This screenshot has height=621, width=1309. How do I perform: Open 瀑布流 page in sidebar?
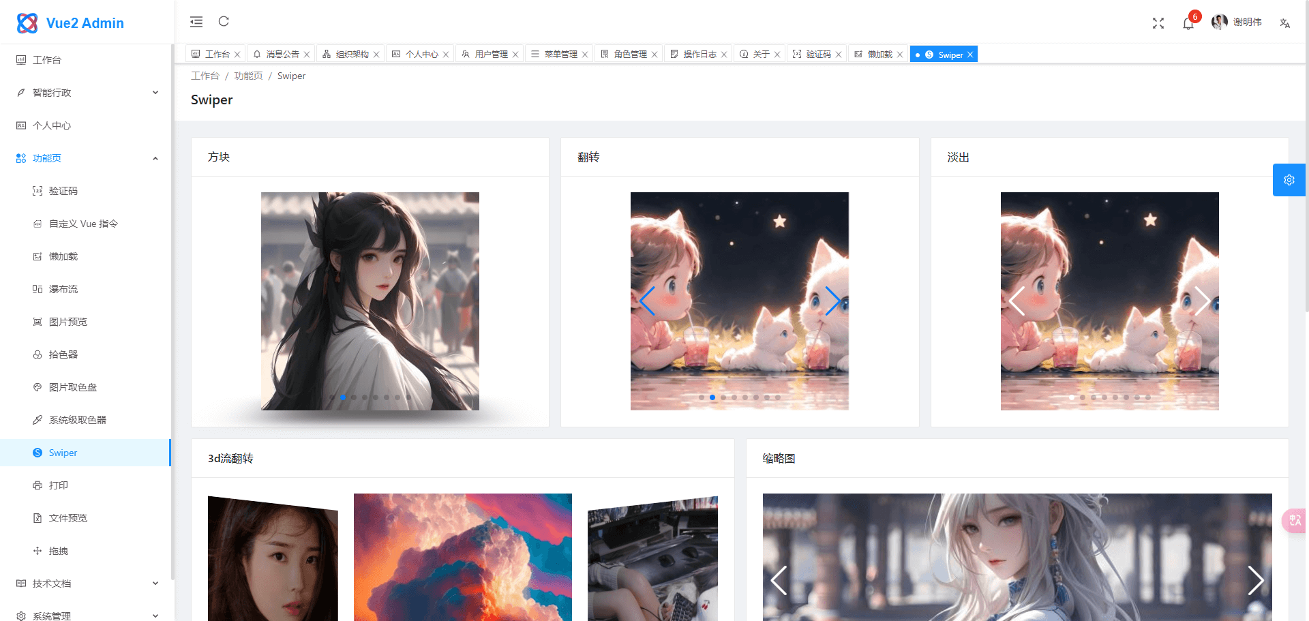click(85, 289)
